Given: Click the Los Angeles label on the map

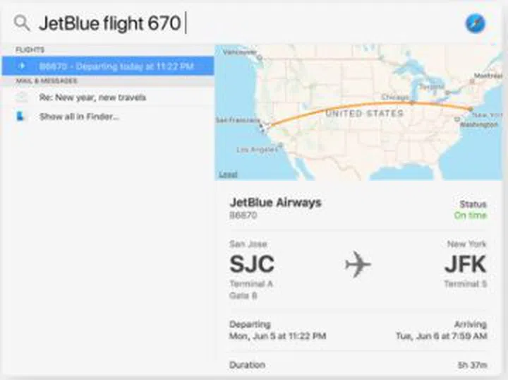Looking at the screenshot, I should click(254, 150).
